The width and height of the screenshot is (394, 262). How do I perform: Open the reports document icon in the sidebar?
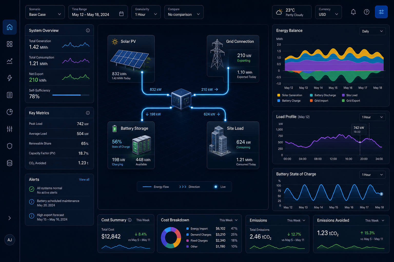pos(9,95)
